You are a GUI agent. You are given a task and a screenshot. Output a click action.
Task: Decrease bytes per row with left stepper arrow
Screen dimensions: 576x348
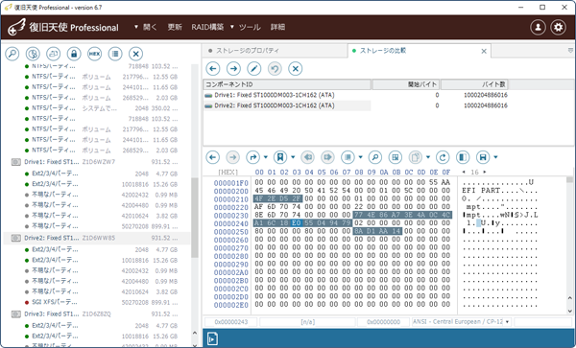(x=464, y=172)
